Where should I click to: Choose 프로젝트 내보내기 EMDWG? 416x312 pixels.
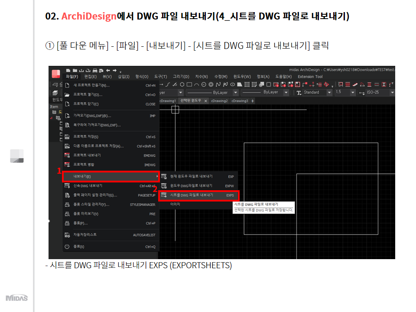(111, 155)
